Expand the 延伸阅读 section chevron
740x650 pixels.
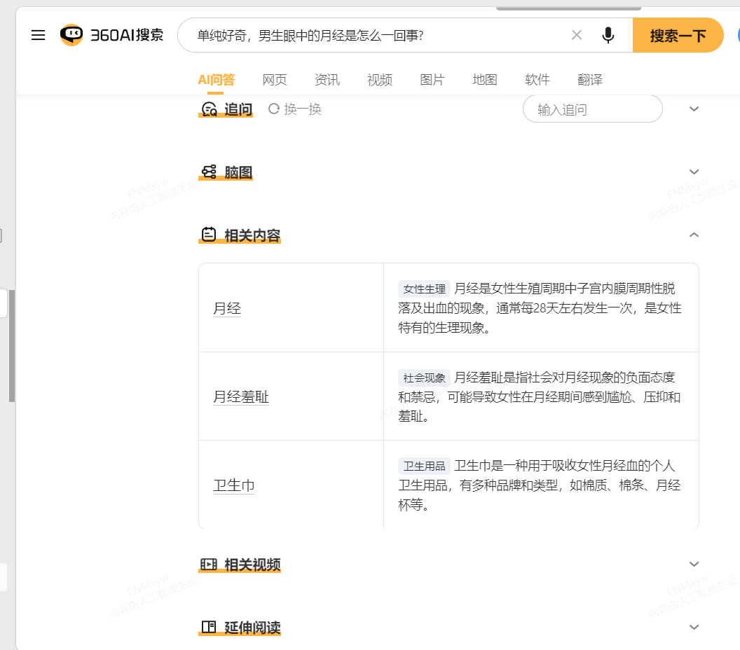[694, 627]
